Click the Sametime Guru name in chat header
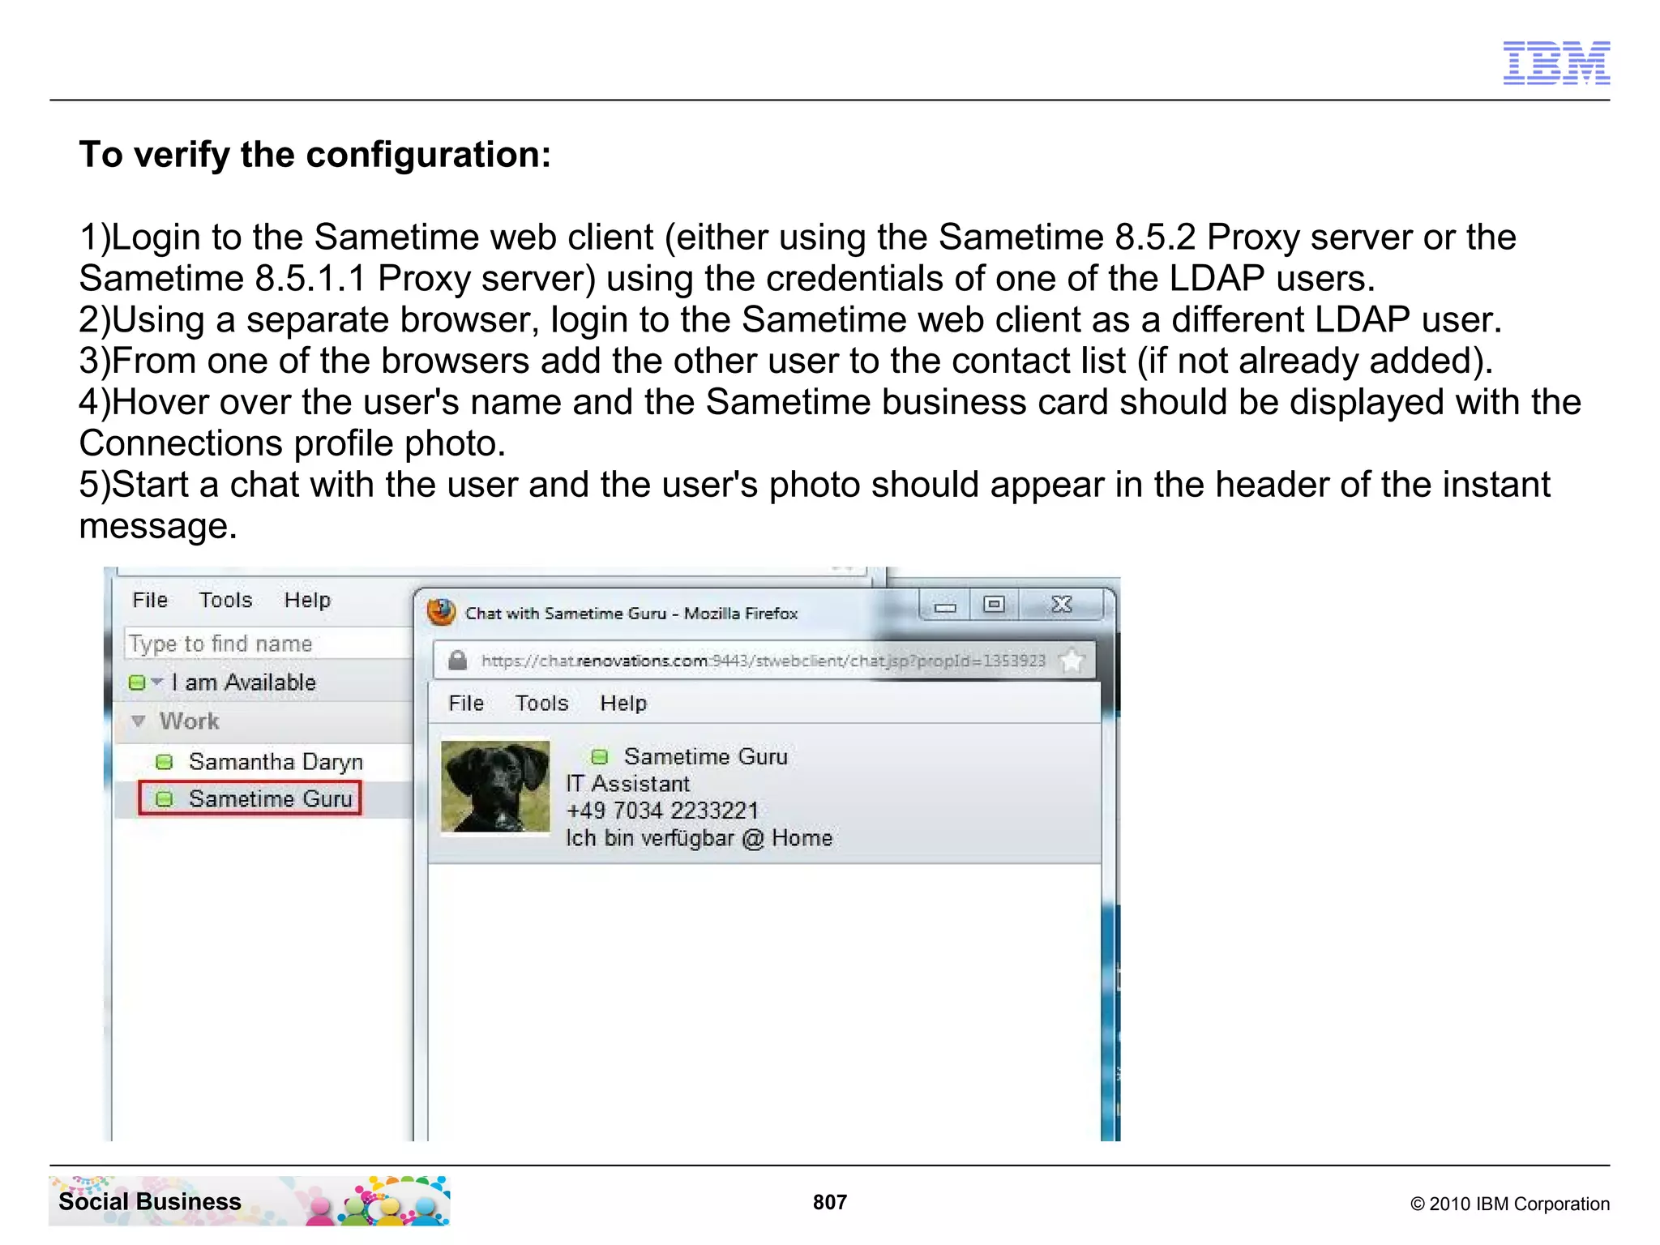The height and width of the screenshot is (1245, 1660). tap(705, 757)
